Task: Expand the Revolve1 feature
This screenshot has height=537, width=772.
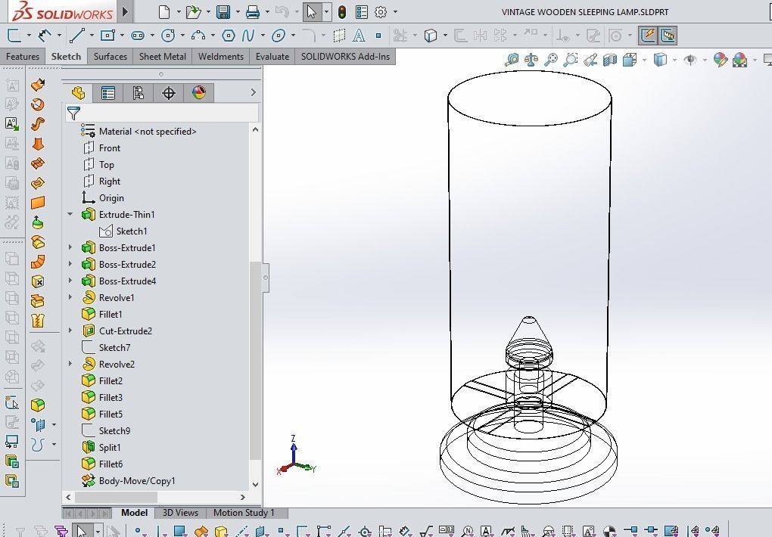Action: [x=70, y=296]
